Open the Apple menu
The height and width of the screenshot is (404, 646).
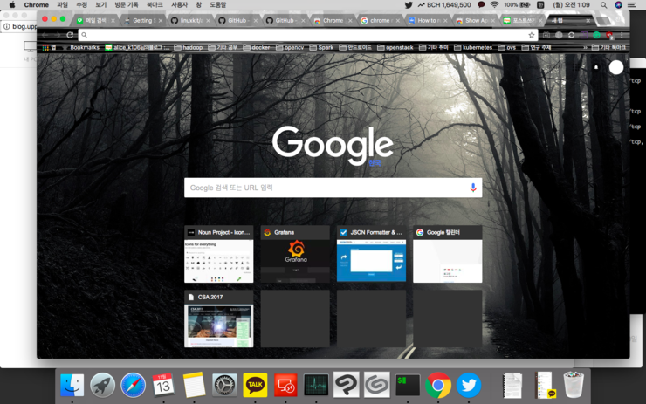(x=12, y=5)
